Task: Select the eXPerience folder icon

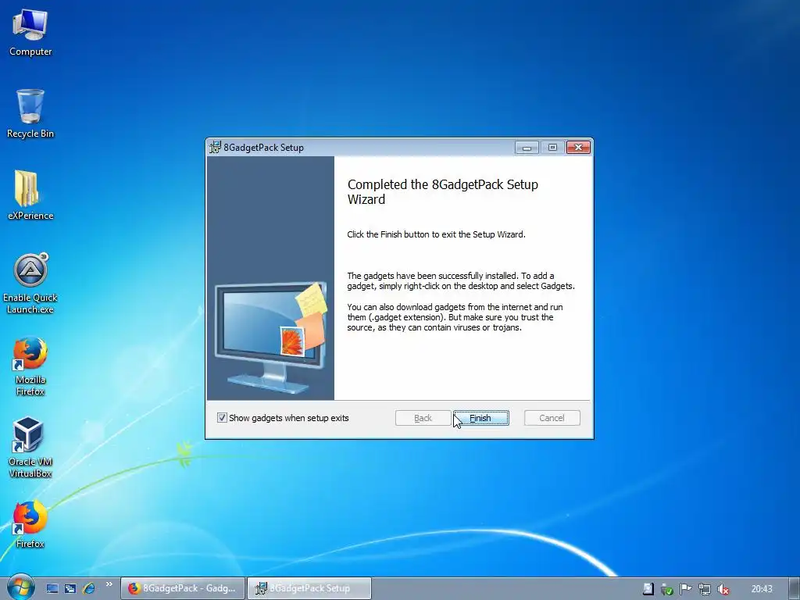Action: point(30,195)
